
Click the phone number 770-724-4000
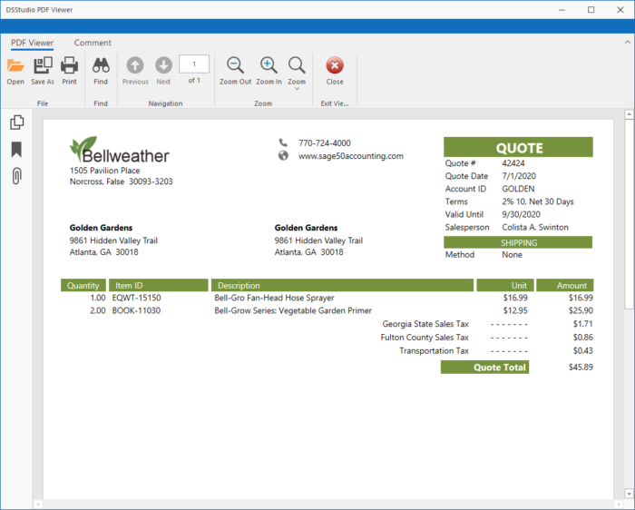[325, 143]
